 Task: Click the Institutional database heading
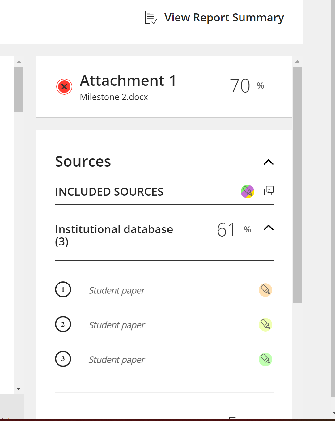pos(114,235)
